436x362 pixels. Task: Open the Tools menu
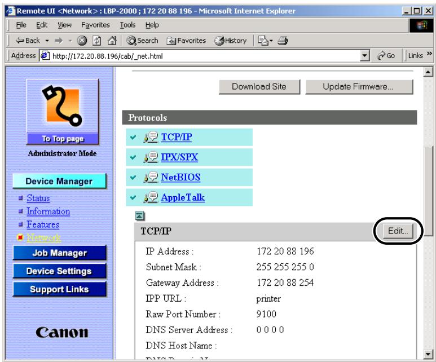pos(127,25)
